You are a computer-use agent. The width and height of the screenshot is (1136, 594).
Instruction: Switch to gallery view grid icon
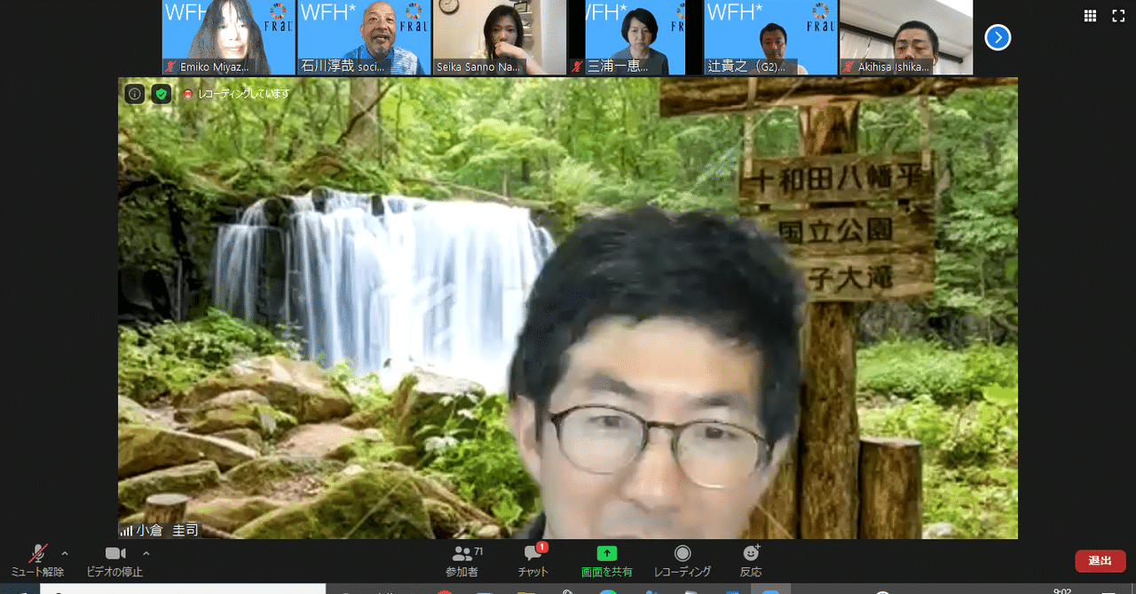point(1091,15)
